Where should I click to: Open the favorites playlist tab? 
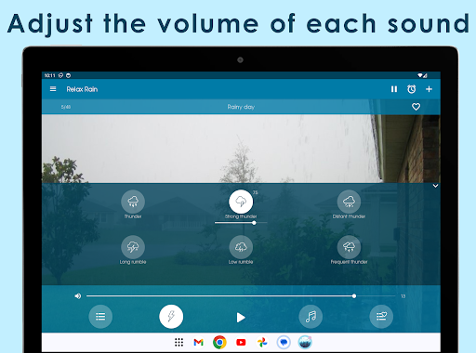(x=381, y=317)
